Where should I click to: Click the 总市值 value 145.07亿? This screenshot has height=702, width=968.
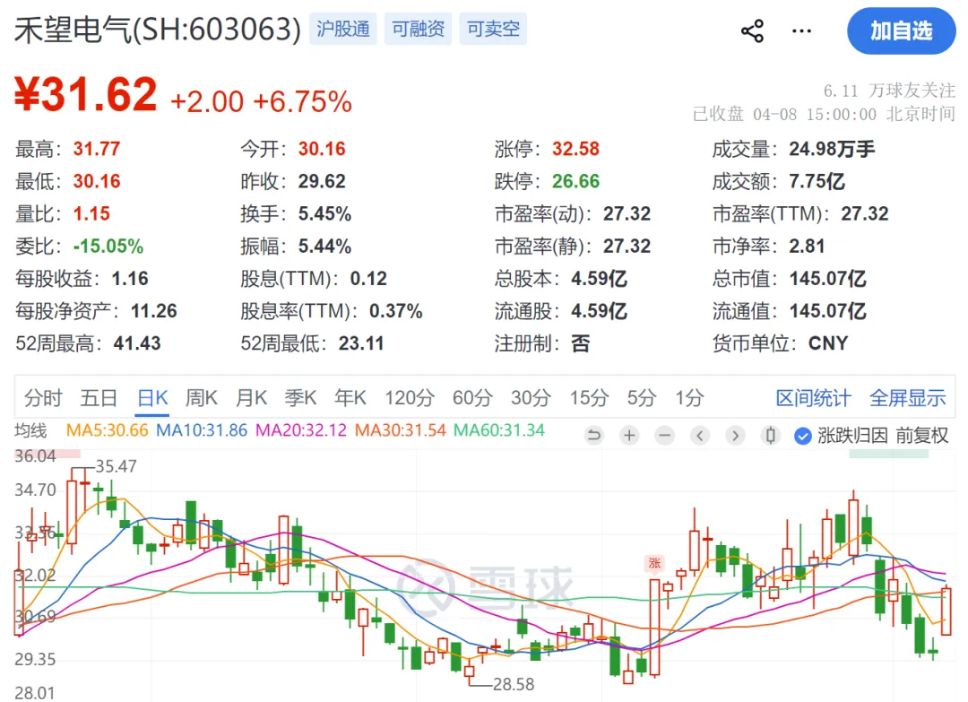click(x=827, y=279)
